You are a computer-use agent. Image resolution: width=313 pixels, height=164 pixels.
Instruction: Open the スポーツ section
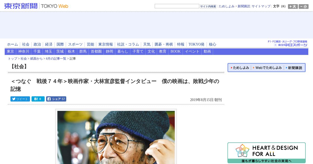pyautogui.click(x=75, y=45)
